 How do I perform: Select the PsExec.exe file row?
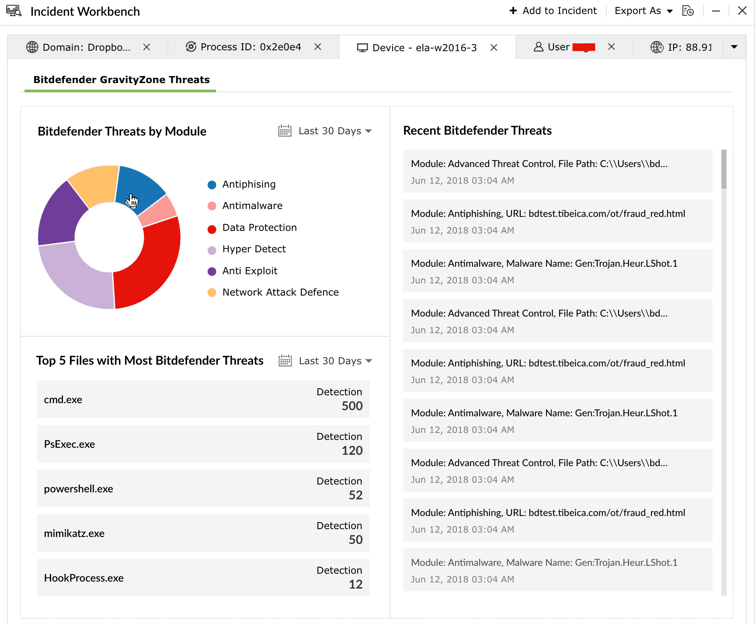pyautogui.click(x=203, y=444)
